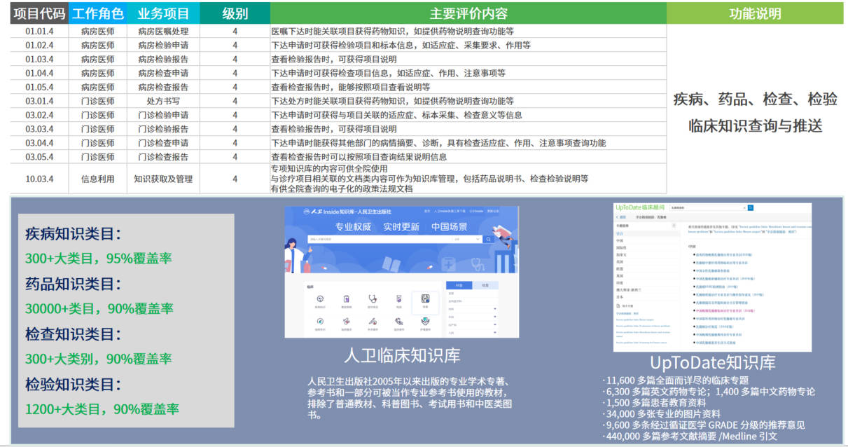Image resolution: width=848 pixels, height=447 pixels.
Task: Select project code 03.05.4
Action: pos(39,157)
